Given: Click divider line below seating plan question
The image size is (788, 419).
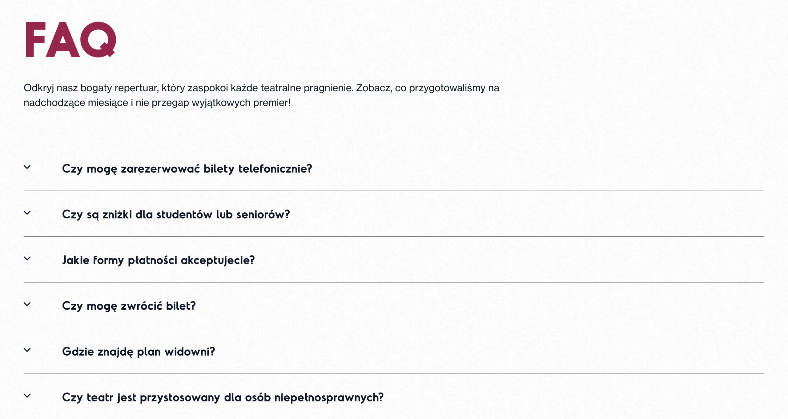Looking at the screenshot, I should 394,374.
